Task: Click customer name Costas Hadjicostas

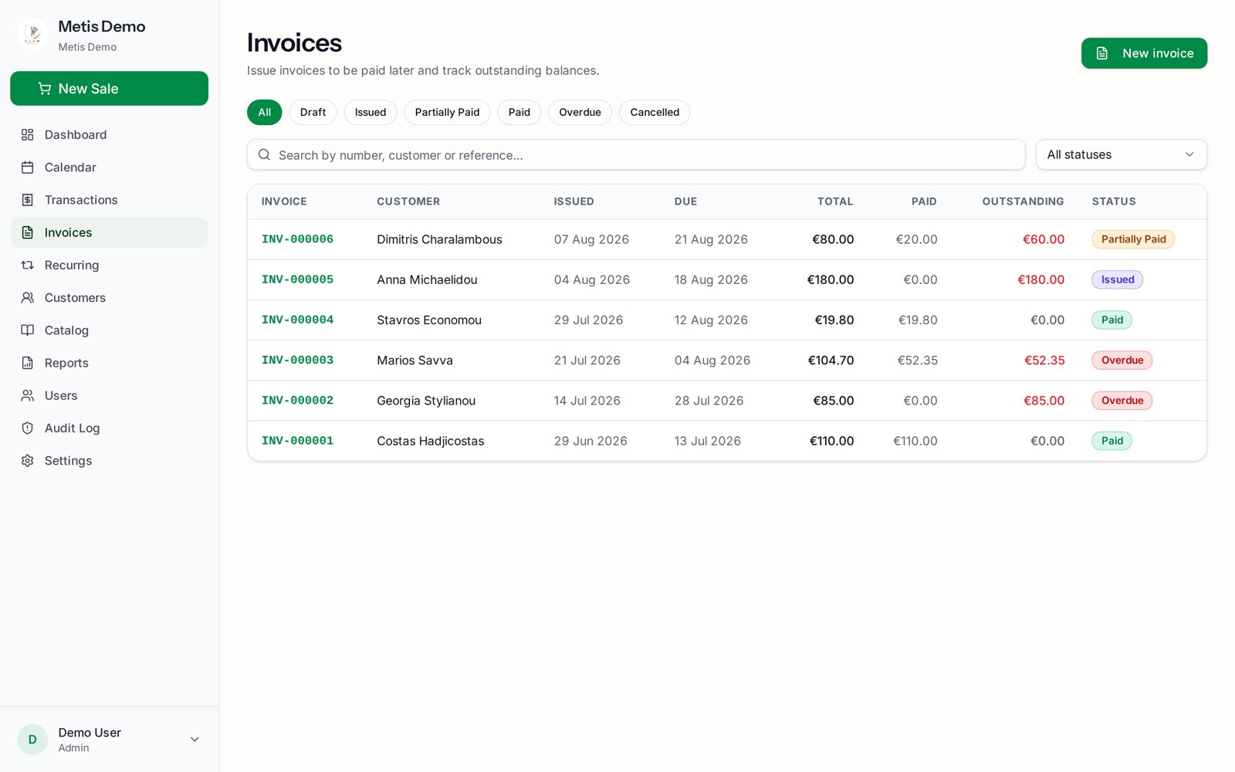Action: pos(431,441)
